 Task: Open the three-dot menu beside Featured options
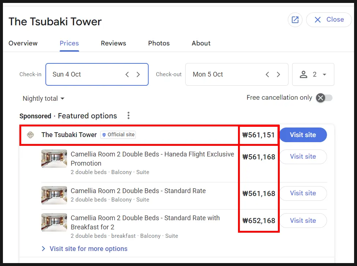[129, 115]
